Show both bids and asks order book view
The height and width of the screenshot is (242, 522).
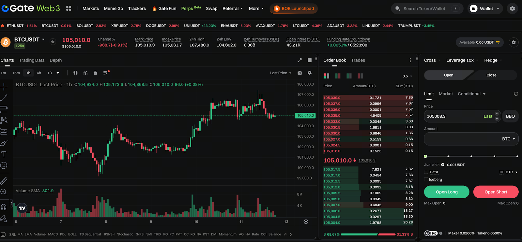(x=327, y=76)
